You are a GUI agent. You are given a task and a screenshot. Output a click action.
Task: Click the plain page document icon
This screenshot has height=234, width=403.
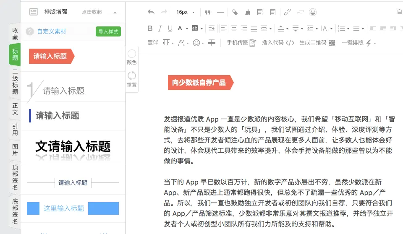pyautogui.click(x=273, y=12)
